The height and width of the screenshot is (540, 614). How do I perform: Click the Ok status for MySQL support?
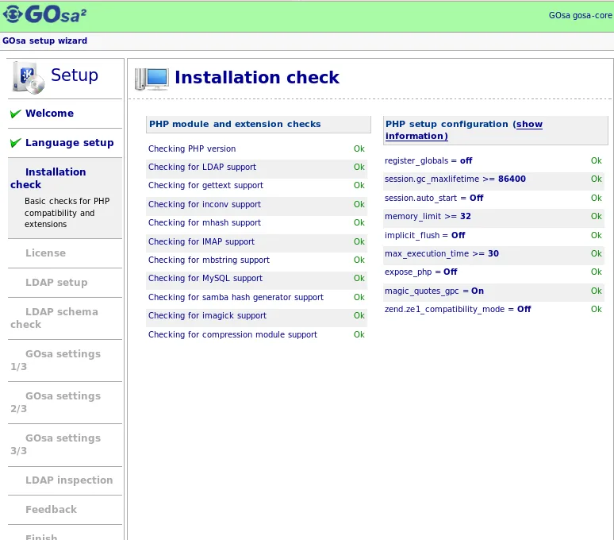coord(359,278)
